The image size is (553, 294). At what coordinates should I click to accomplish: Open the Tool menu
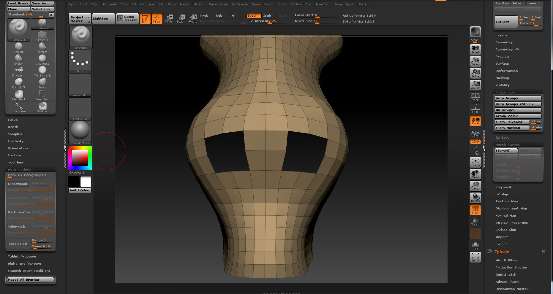click(x=308, y=4)
